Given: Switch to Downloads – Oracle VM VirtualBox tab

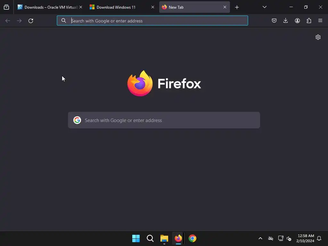Looking at the screenshot, I should [x=50, y=7].
